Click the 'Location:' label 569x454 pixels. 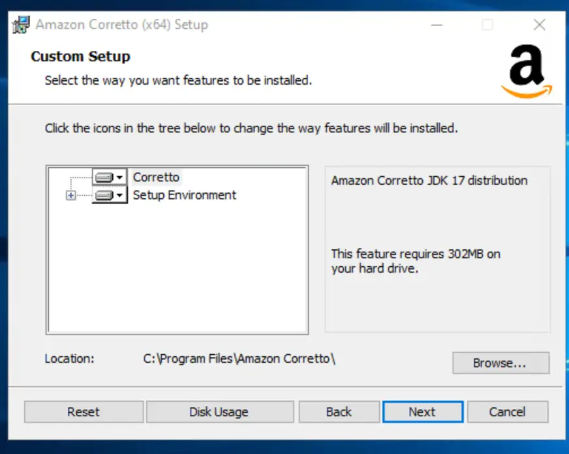tap(69, 359)
